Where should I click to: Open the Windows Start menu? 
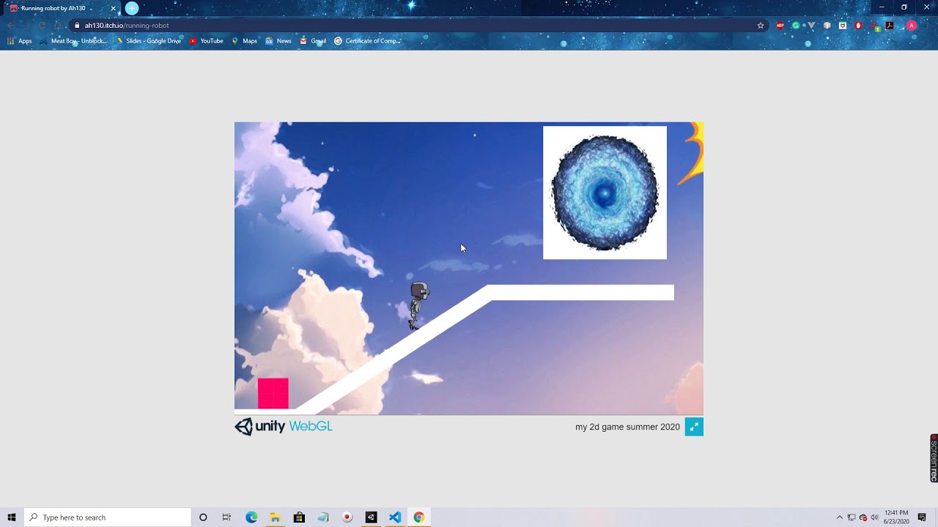click(12, 517)
